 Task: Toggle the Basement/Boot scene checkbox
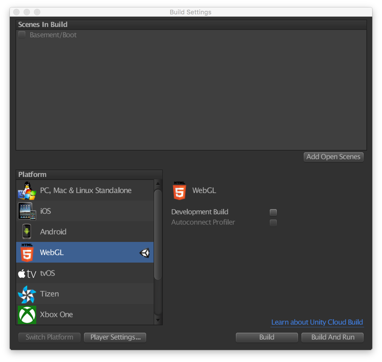click(x=22, y=35)
